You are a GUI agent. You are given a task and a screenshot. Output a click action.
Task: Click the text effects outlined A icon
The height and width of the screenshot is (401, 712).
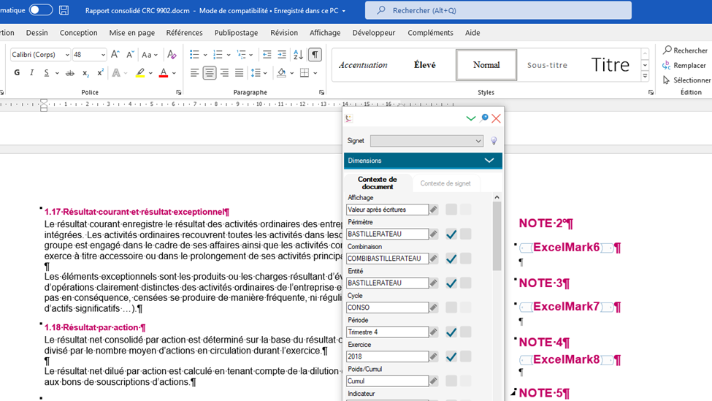tap(116, 72)
